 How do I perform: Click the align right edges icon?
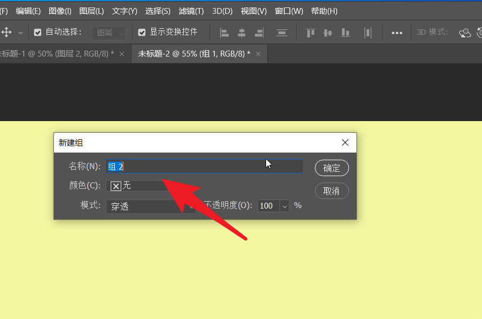(259, 33)
